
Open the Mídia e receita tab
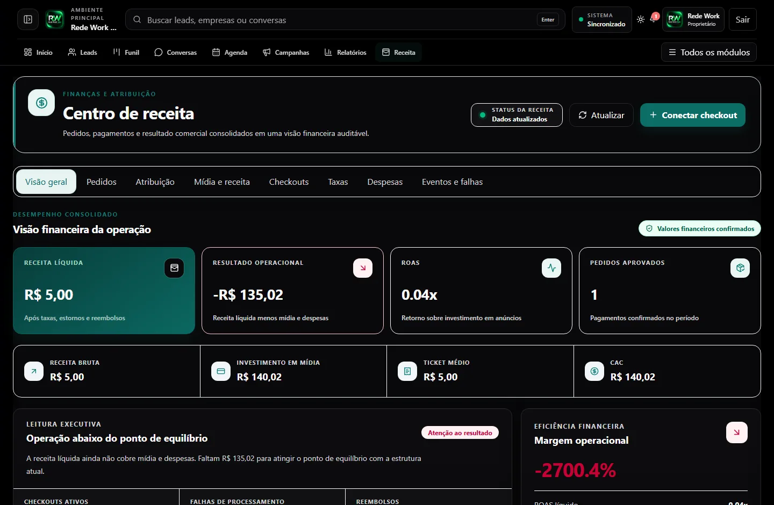[222, 182]
